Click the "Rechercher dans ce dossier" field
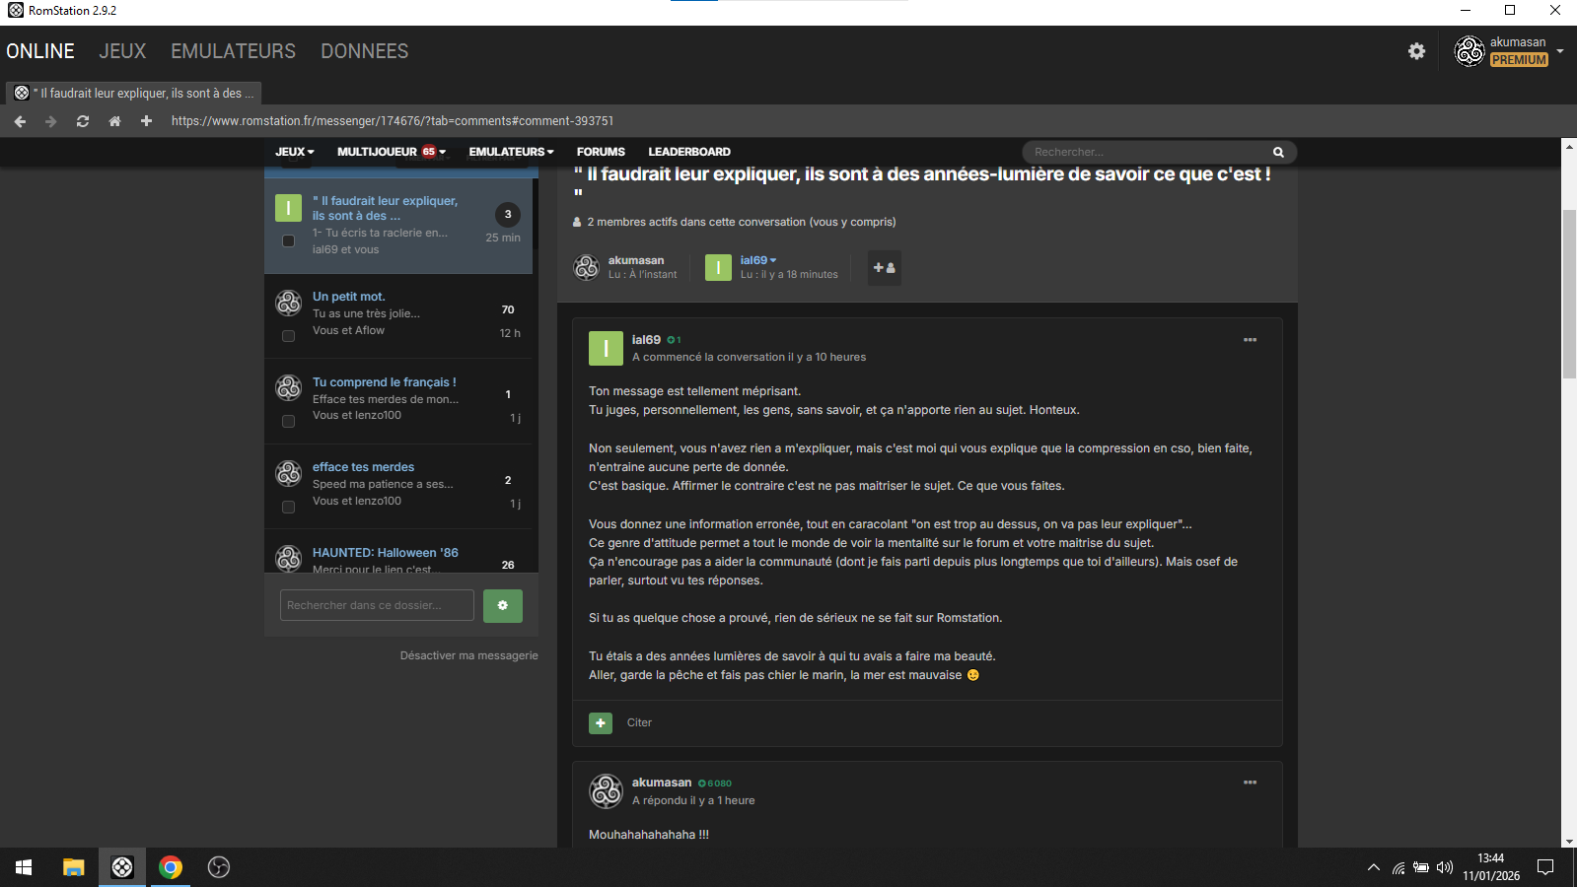The width and height of the screenshot is (1577, 887). 377,605
